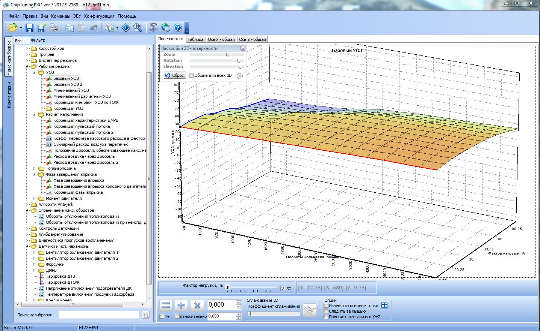Uncheck the 3D checkbox
Screen dimensions: 540x331
point(283,288)
